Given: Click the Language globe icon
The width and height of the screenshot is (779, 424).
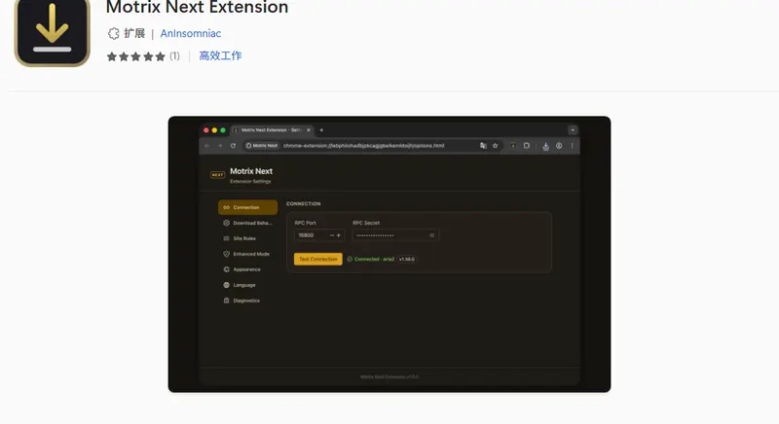Looking at the screenshot, I should (x=226, y=285).
